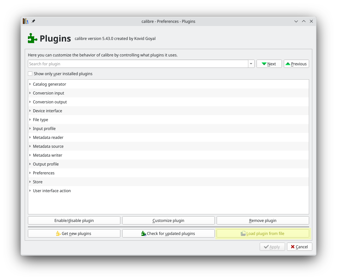Click the green up-arrow Previous button
The height and width of the screenshot is (280, 337).
coord(296,64)
